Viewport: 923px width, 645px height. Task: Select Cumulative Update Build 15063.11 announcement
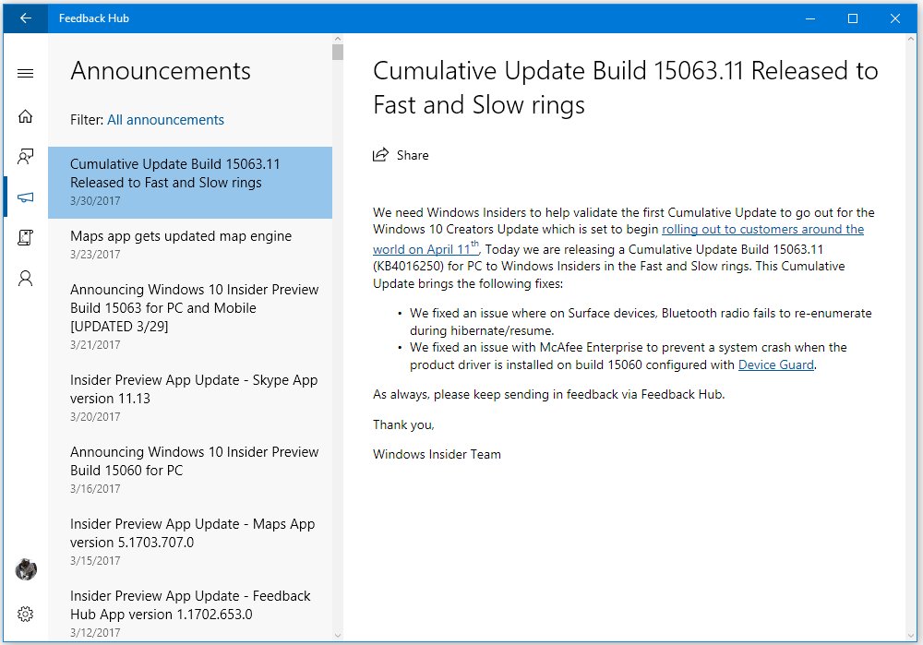(190, 183)
